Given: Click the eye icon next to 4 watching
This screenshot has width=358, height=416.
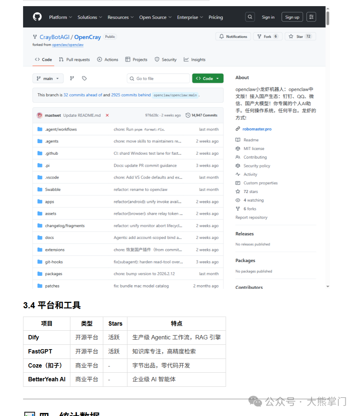Looking at the screenshot, I should coord(238,200).
